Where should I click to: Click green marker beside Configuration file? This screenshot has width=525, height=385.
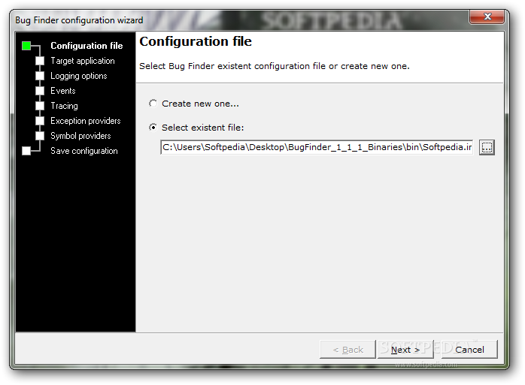coord(26,46)
